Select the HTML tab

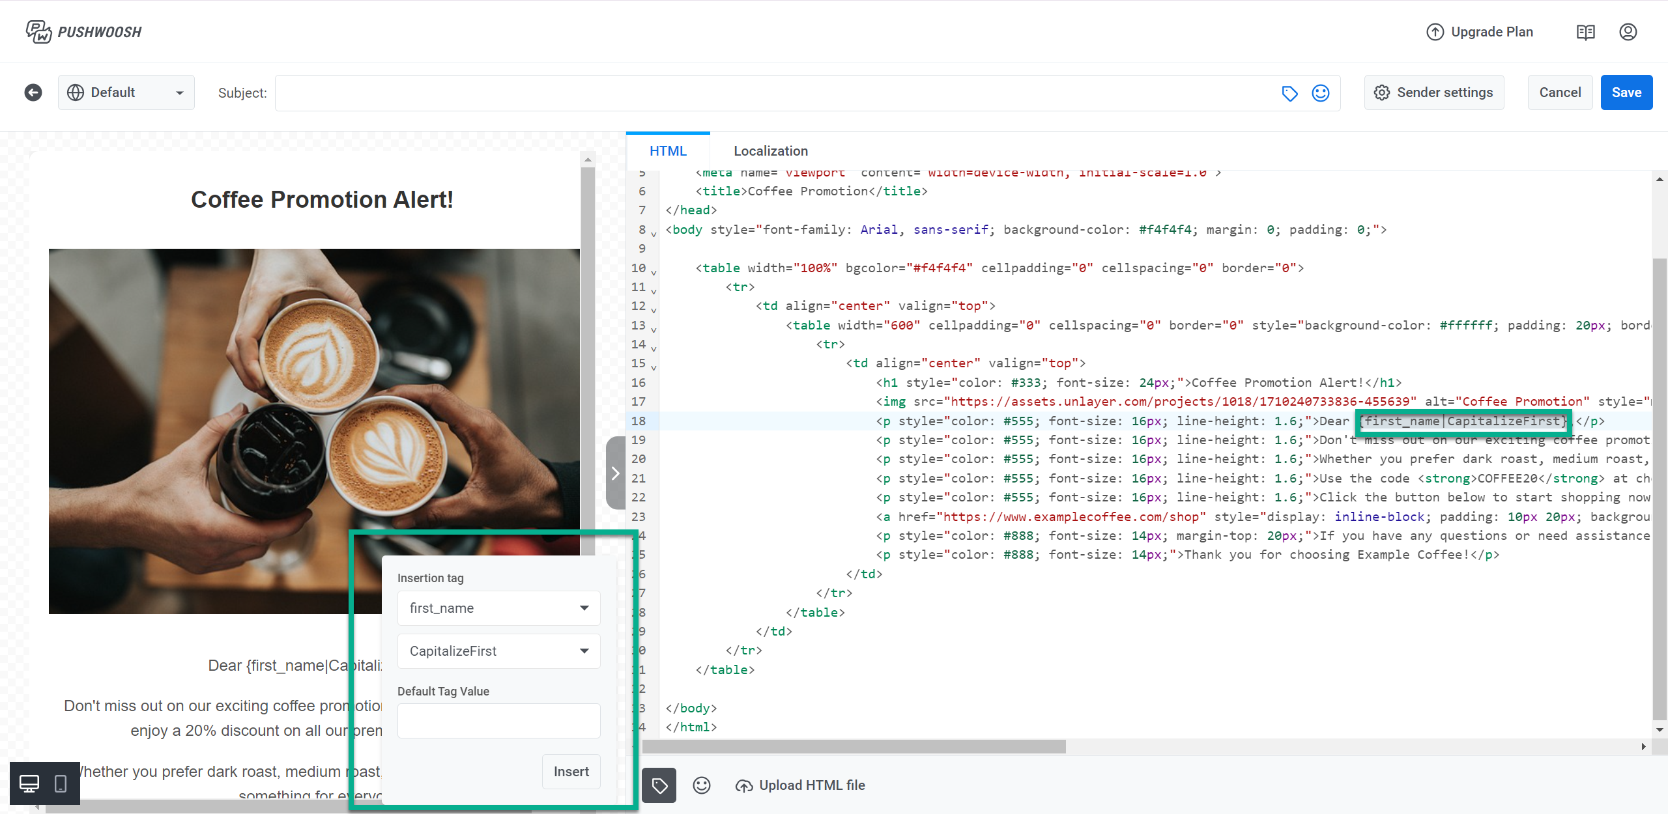click(668, 151)
